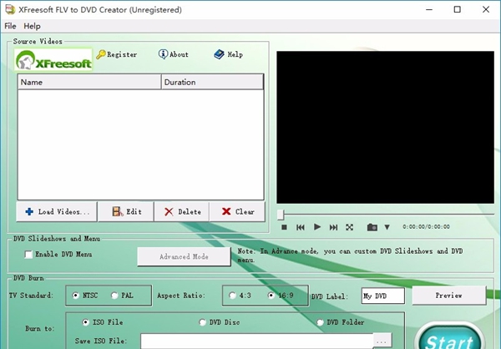Open the File menu

(x=10, y=26)
